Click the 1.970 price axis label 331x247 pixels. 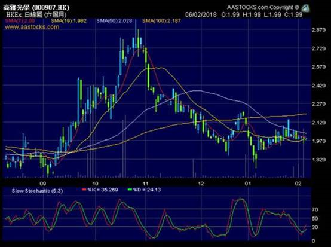click(319, 141)
